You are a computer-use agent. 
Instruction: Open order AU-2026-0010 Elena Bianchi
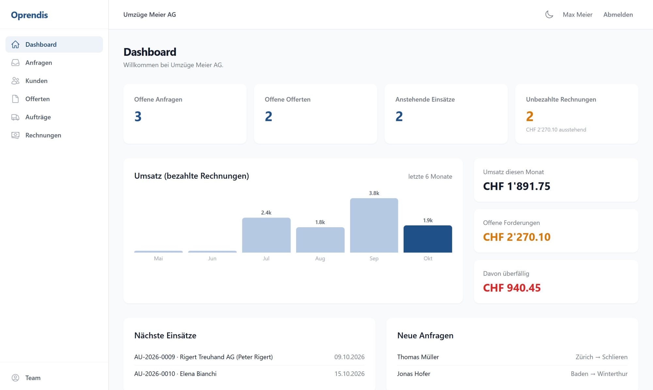pos(249,374)
